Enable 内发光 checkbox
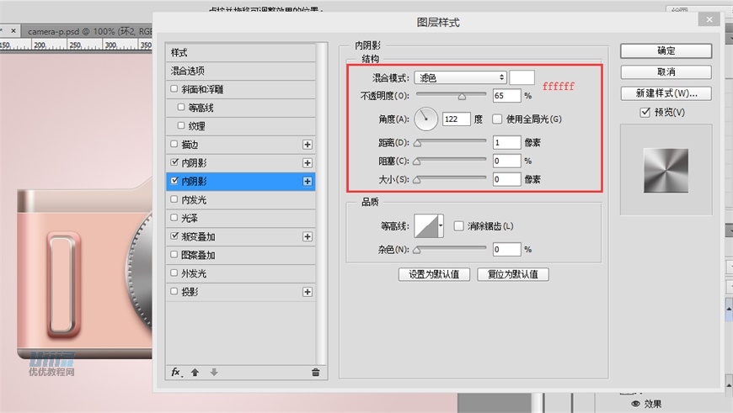 click(174, 199)
